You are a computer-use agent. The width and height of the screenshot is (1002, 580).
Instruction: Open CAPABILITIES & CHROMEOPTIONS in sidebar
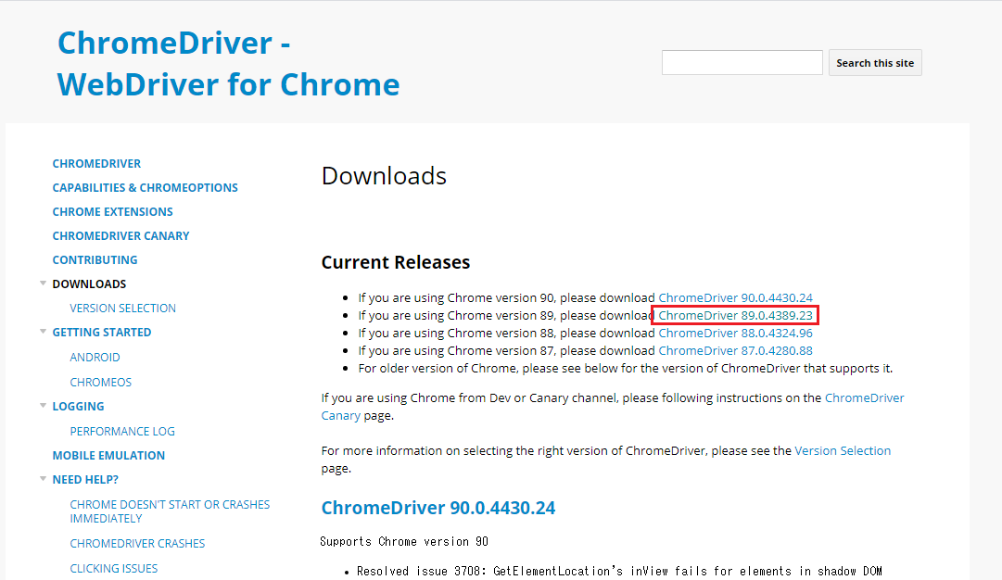click(x=145, y=188)
